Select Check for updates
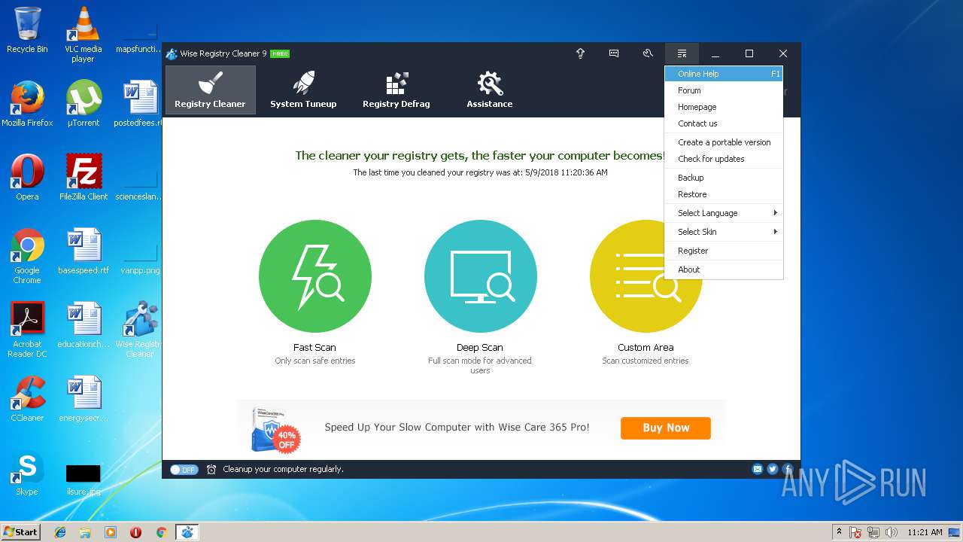Image resolution: width=963 pixels, height=542 pixels. coord(724,159)
